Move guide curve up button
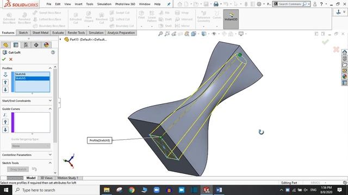This screenshot has width=348, height=195. click(x=5, y=122)
